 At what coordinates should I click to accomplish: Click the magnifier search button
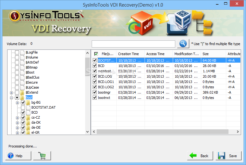tap(183, 44)
